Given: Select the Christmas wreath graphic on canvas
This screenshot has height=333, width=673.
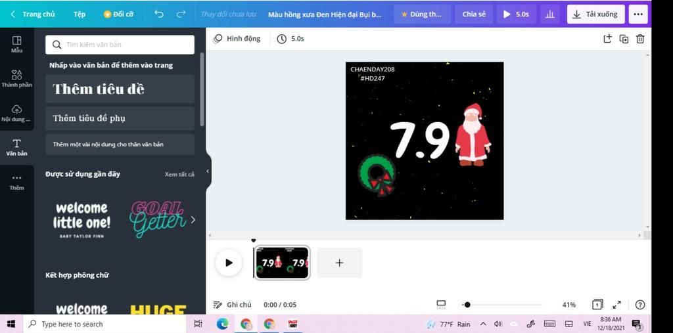Looking at the screenshot, I should click(x=377, y=175).
